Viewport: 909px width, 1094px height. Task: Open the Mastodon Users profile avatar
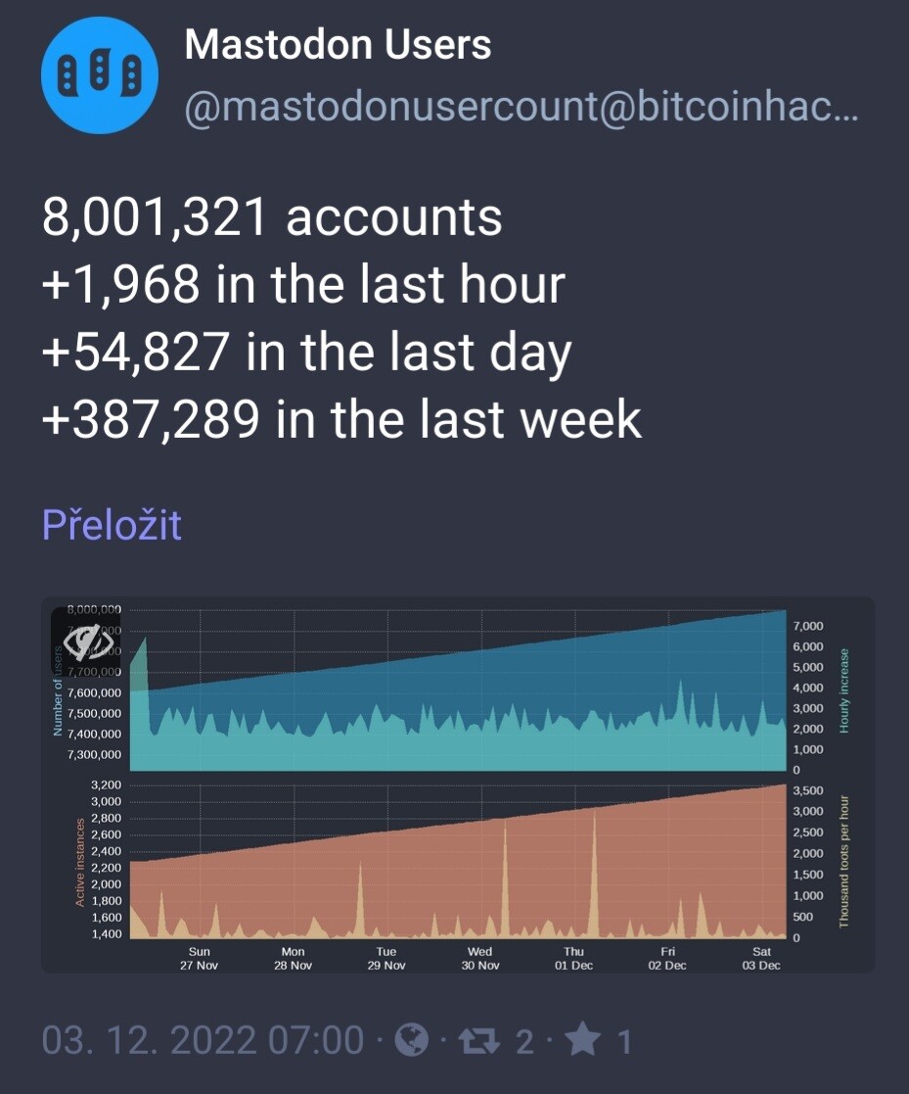102,75
